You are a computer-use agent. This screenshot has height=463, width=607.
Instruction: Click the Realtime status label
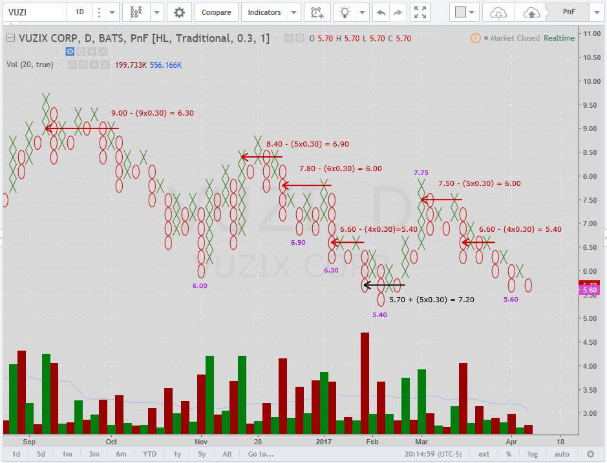click(x=559, y=38)
